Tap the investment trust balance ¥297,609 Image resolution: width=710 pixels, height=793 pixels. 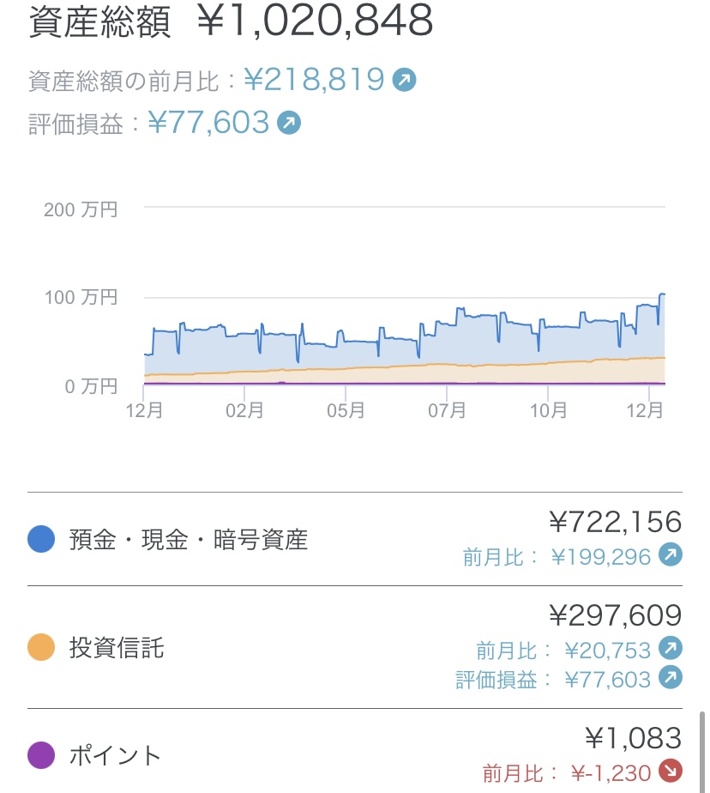(x=615, y=614)
